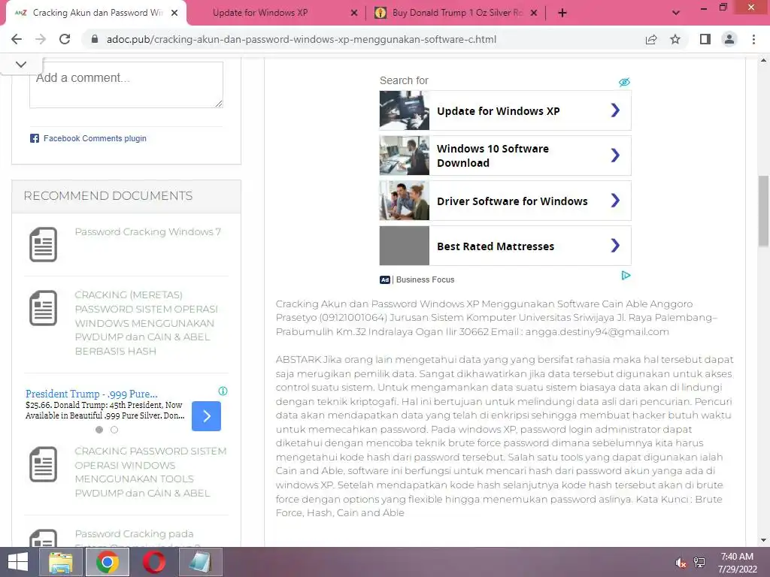
Task: Open the Update for Windows XP search result
Action: click(499, 111)
